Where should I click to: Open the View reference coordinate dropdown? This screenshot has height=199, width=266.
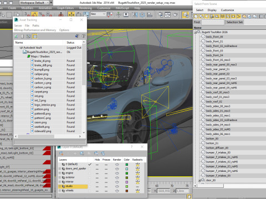click(98, 14)
